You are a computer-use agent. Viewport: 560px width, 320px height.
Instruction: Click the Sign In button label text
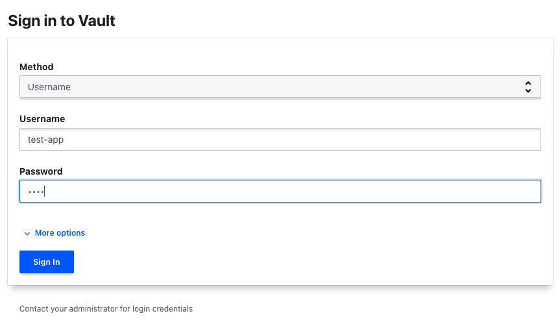[x=47, y=262]
